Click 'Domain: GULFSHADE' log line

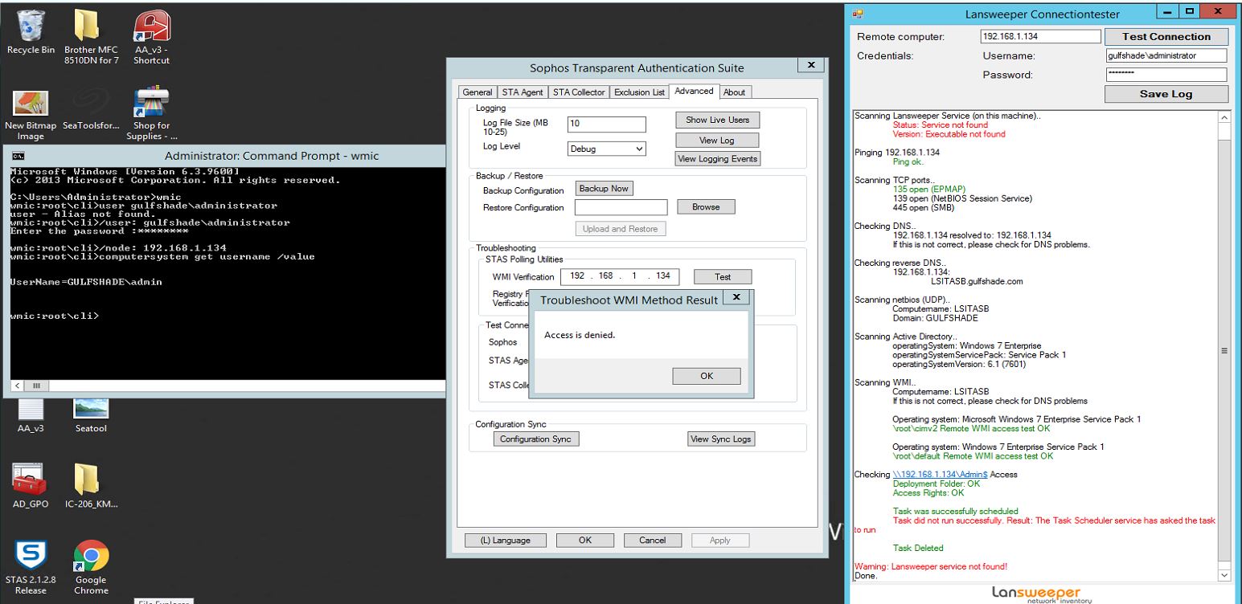click(935, 318)
